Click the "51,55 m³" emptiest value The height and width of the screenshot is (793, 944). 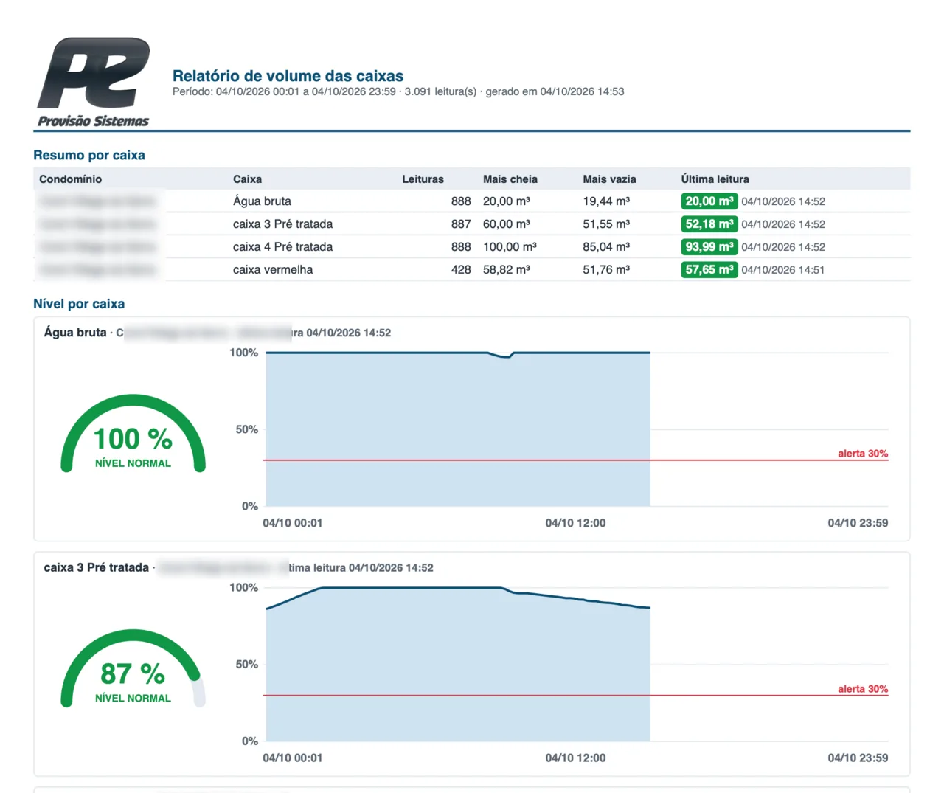pos(606,224)
